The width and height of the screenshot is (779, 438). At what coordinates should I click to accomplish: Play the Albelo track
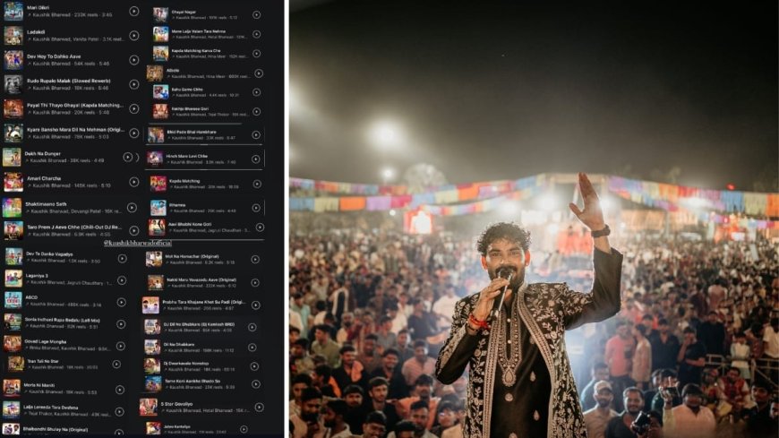(259, 73)
